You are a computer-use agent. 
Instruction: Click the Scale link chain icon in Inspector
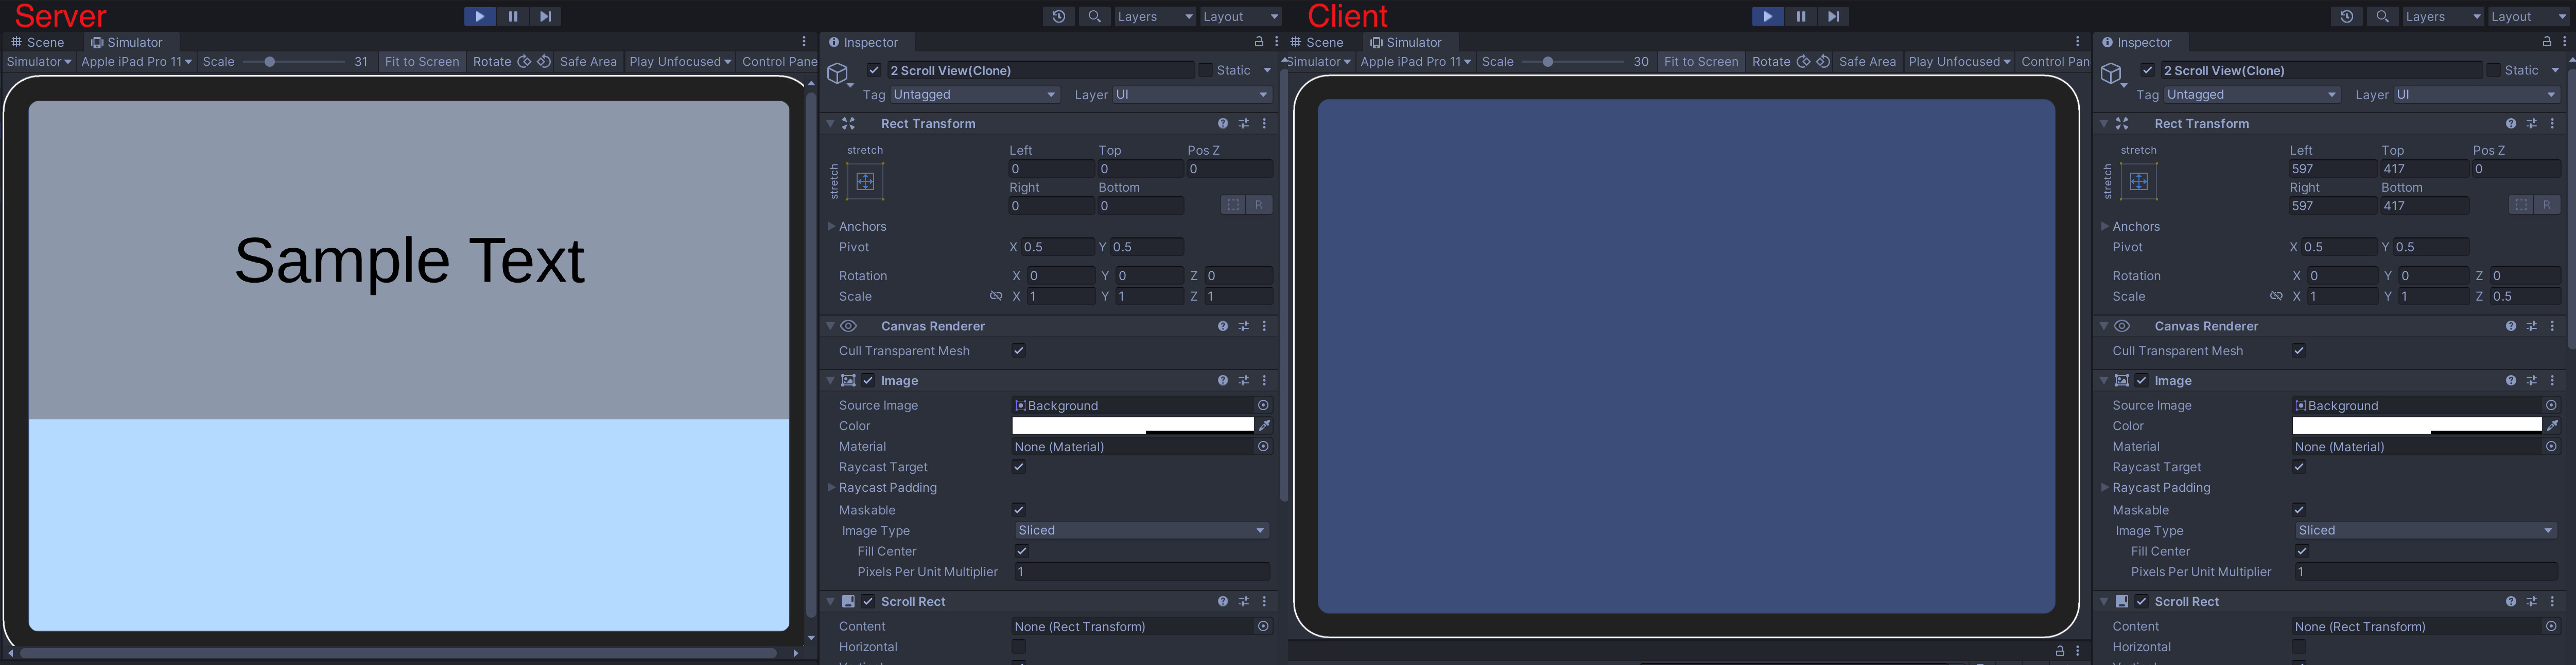996,295
